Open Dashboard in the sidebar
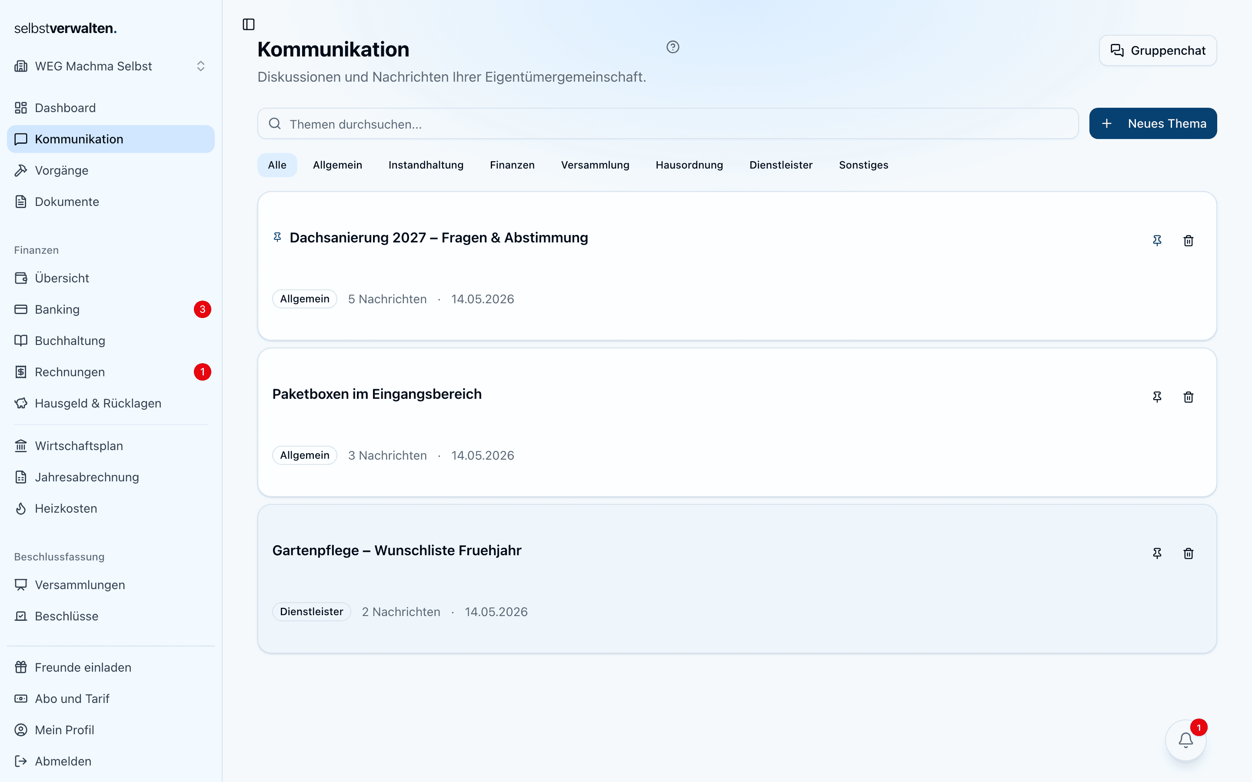The image size is (1252, 782). (111, 108)
